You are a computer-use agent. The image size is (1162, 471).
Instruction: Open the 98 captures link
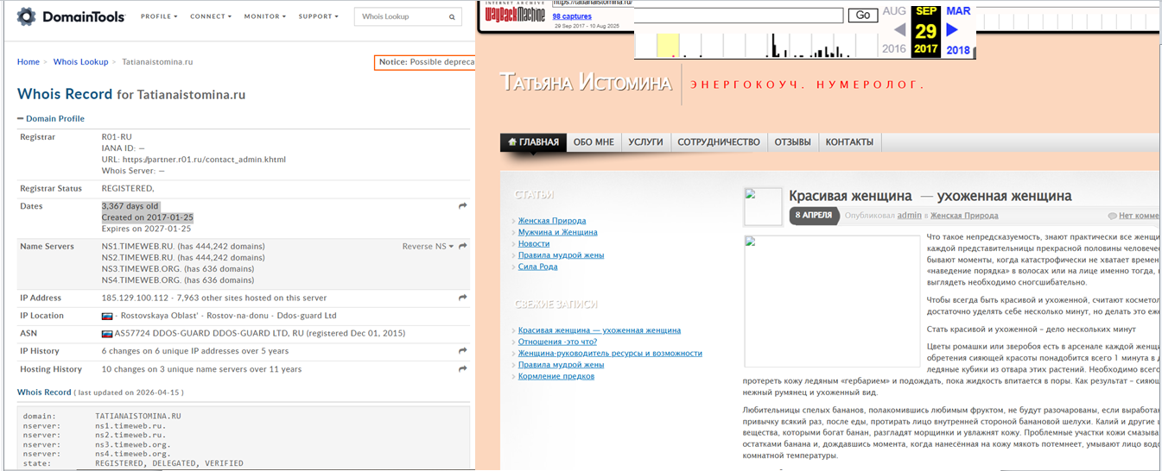pos(572,16)
